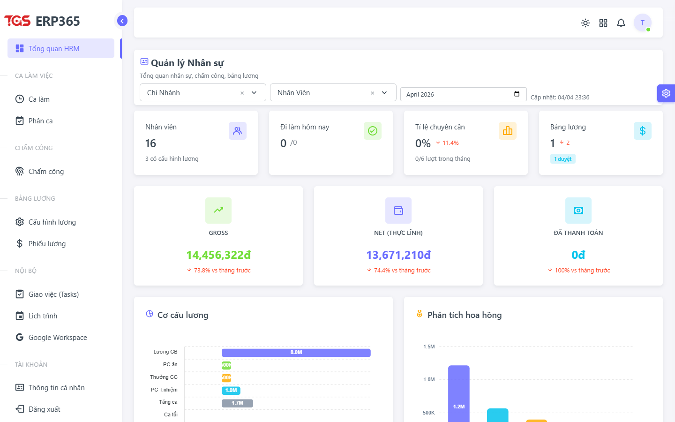Screen dimensions: 675x422
Task: Click the calendar-check icon beside Phân ca
Action: coord(20,121)
